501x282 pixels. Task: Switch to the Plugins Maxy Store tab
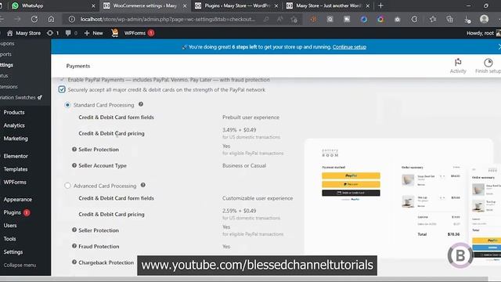236,5
